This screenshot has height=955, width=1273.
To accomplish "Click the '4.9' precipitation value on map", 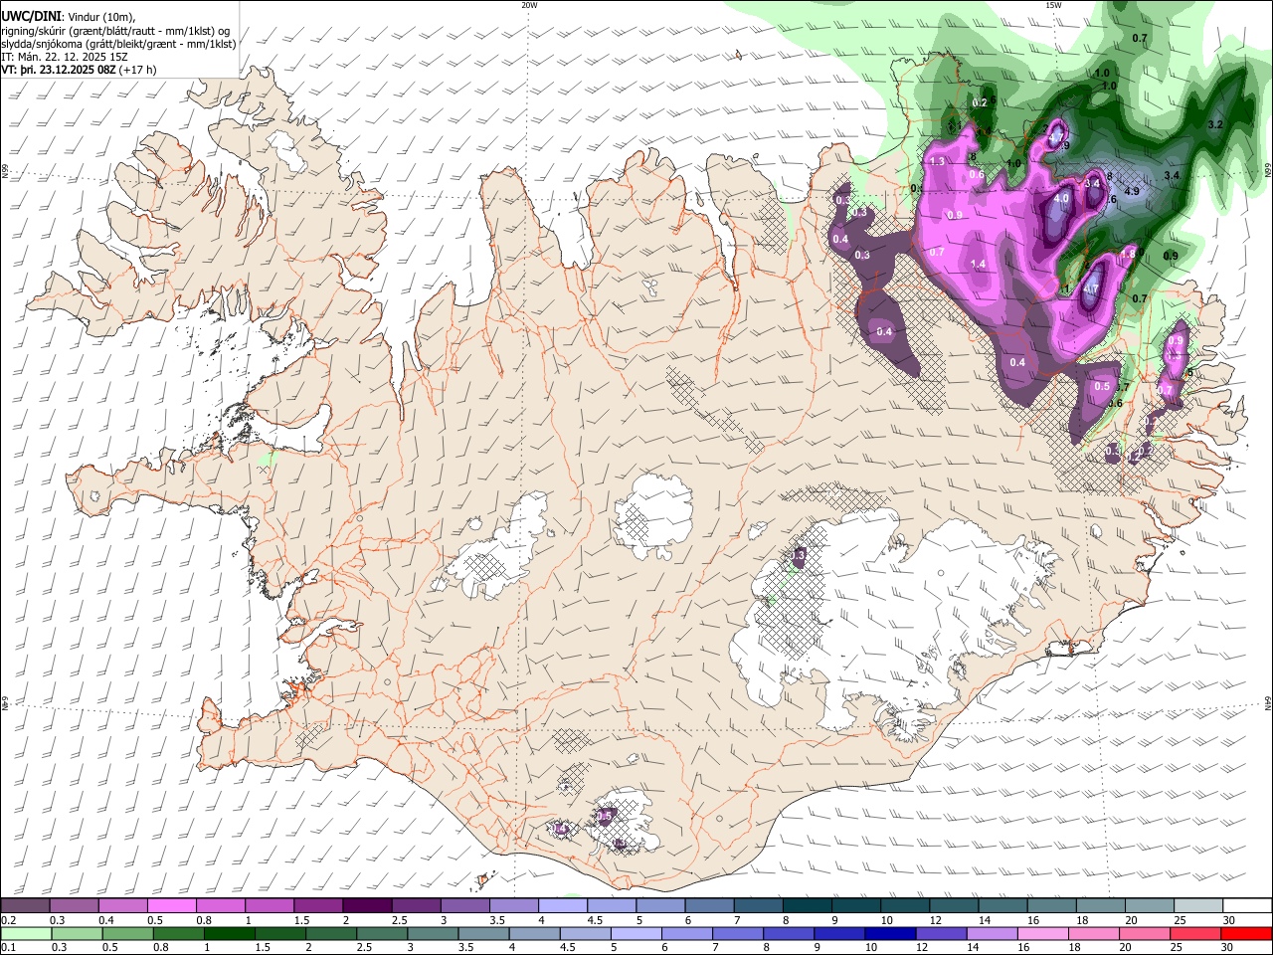I will click(x=1132, y=191).
